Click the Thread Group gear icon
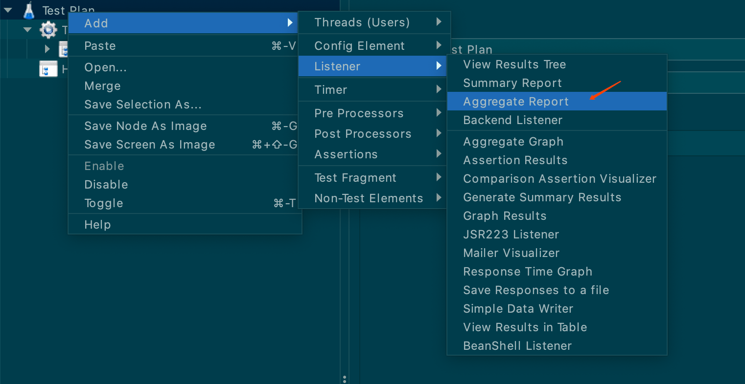Image resolution: width=745 pixels, height=384 pixels. tap(48, 30)
